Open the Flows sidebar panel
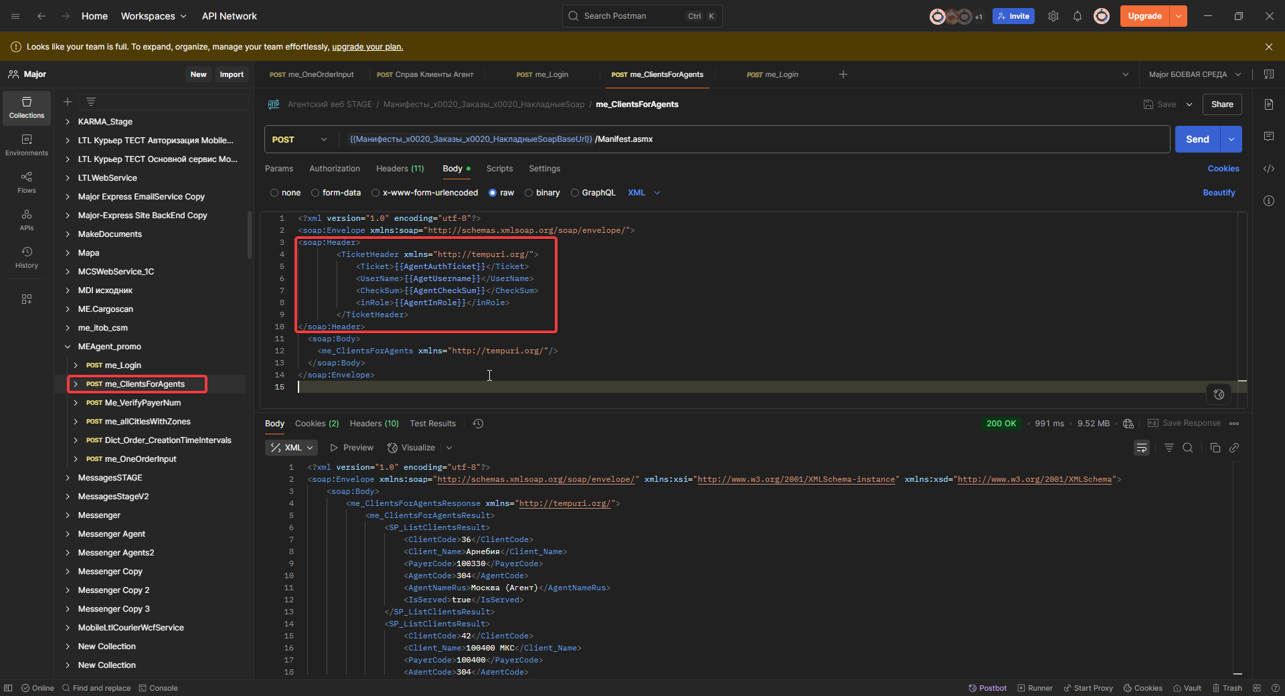This screenshot has width=1285, height=696. click(x=27, y=183)
